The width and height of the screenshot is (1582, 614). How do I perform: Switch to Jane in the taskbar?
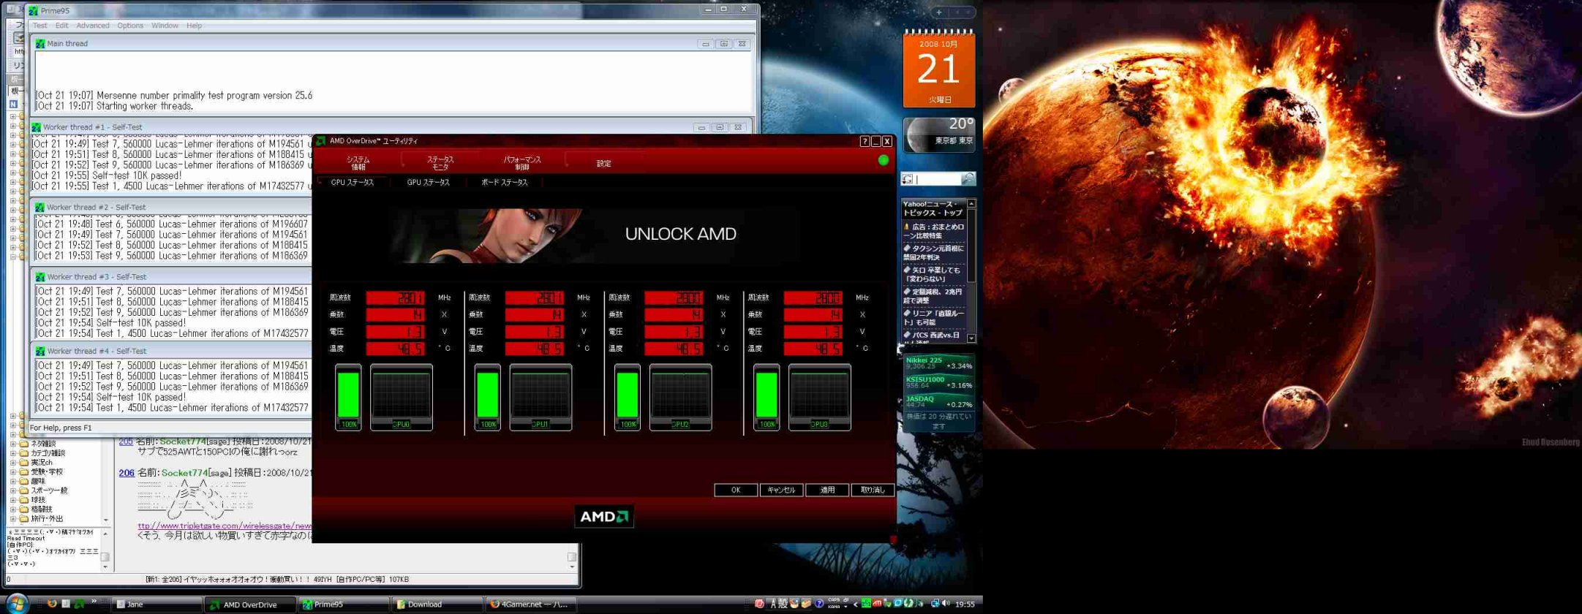pos(157,604)
